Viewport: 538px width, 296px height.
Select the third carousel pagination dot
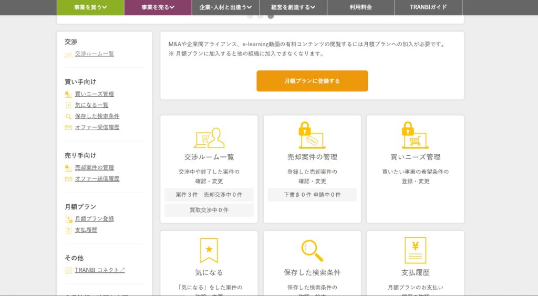pos(271,16)
